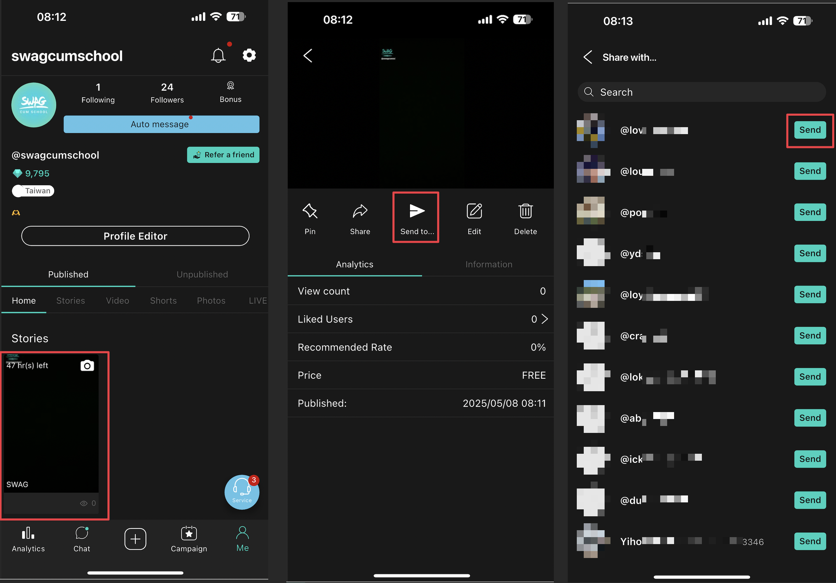Image resolution: width=836 pixels, height=583 pixels.
Task: Open the story thumbnail with 47 hr(s) left
Action: [51, 424]
